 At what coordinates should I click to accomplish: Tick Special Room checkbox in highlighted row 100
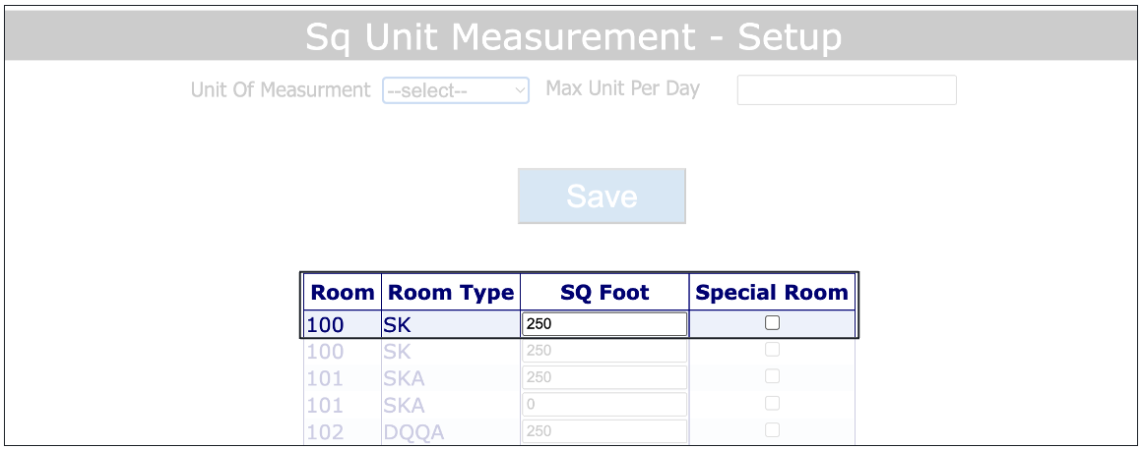[x=773, y=322]
